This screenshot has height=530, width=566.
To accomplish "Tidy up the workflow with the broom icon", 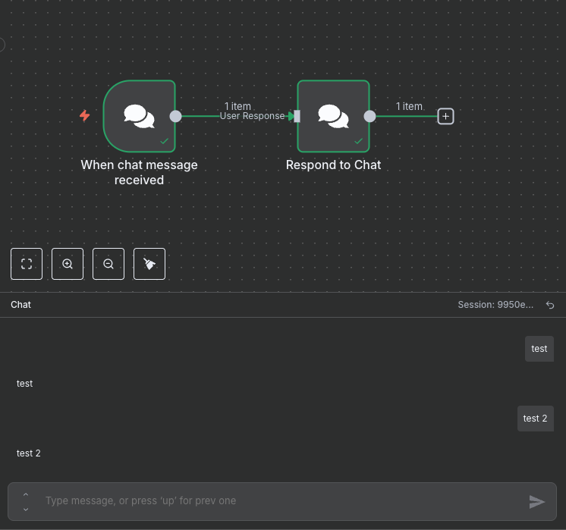I will click(149, 264).
